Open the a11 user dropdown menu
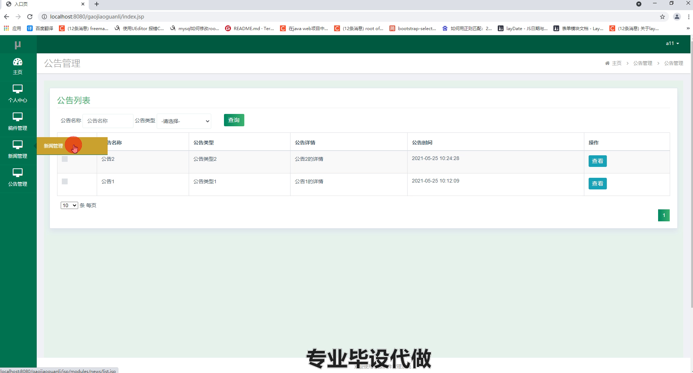The width and height of the screenshot is (693, 373). tap(672, 43)
